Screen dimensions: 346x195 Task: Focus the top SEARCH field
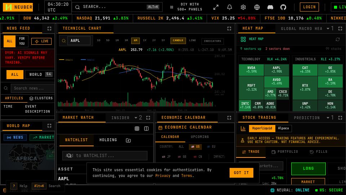(117, 7)
